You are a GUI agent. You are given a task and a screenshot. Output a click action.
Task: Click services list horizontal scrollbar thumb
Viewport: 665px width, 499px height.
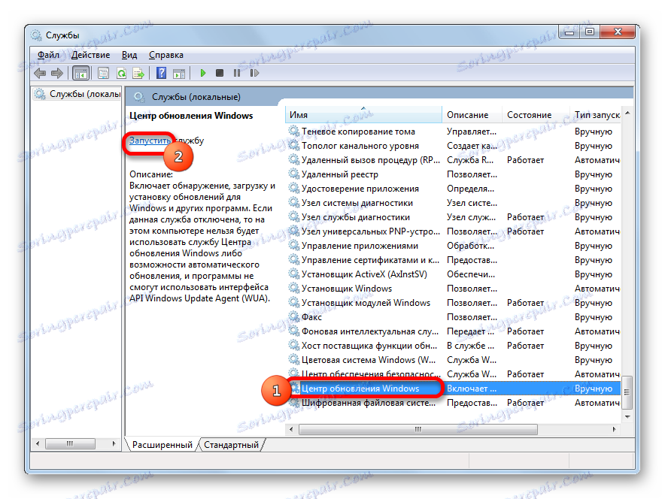click(418, 430)
